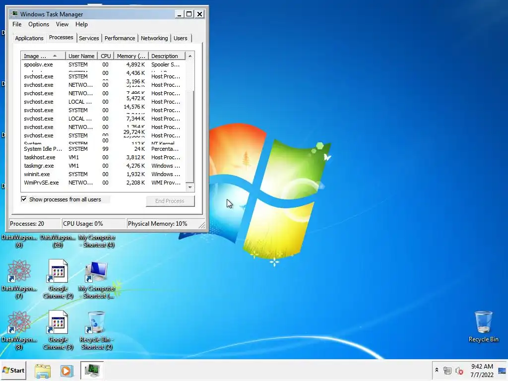Open the View menu
The image size is (508, 381).
tap(62, 24)
